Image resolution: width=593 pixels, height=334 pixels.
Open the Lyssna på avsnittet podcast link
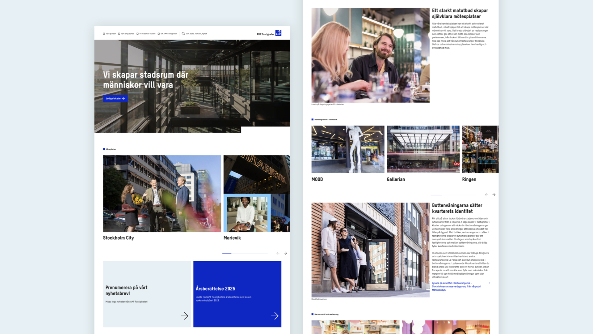click(x=456, y=286)
